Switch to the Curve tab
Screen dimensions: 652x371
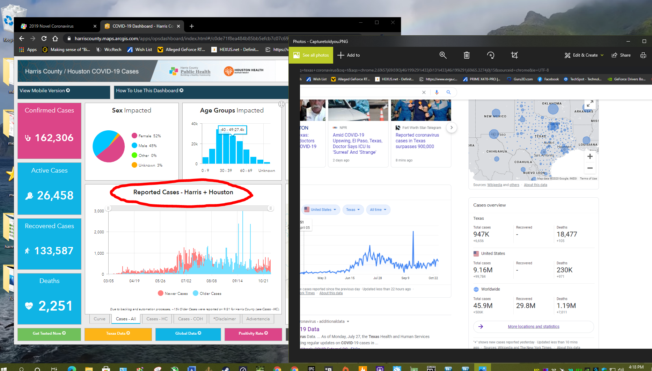tap(100, 319)
